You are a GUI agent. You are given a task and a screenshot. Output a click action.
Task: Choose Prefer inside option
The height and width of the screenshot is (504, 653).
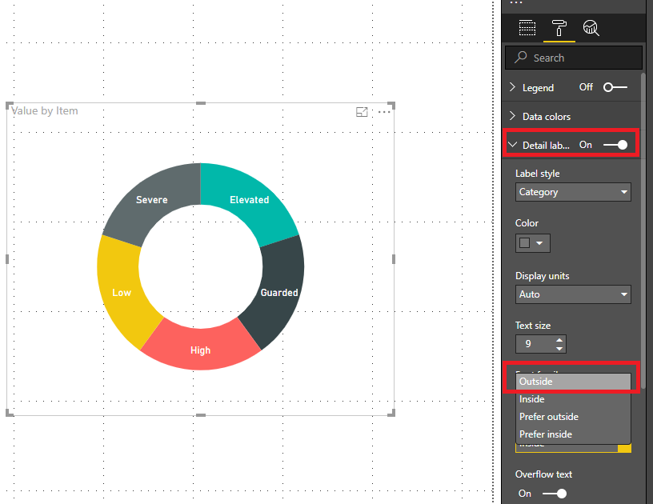574,434
